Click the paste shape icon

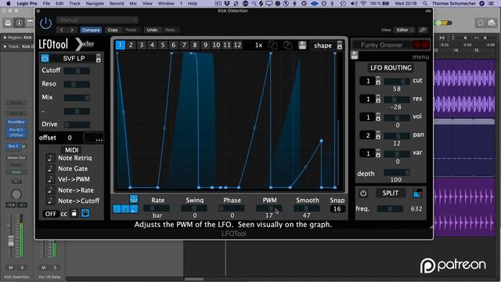(287, 45)
